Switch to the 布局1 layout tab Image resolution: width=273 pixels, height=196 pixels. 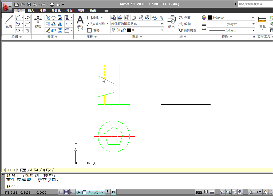coord(35,170)
